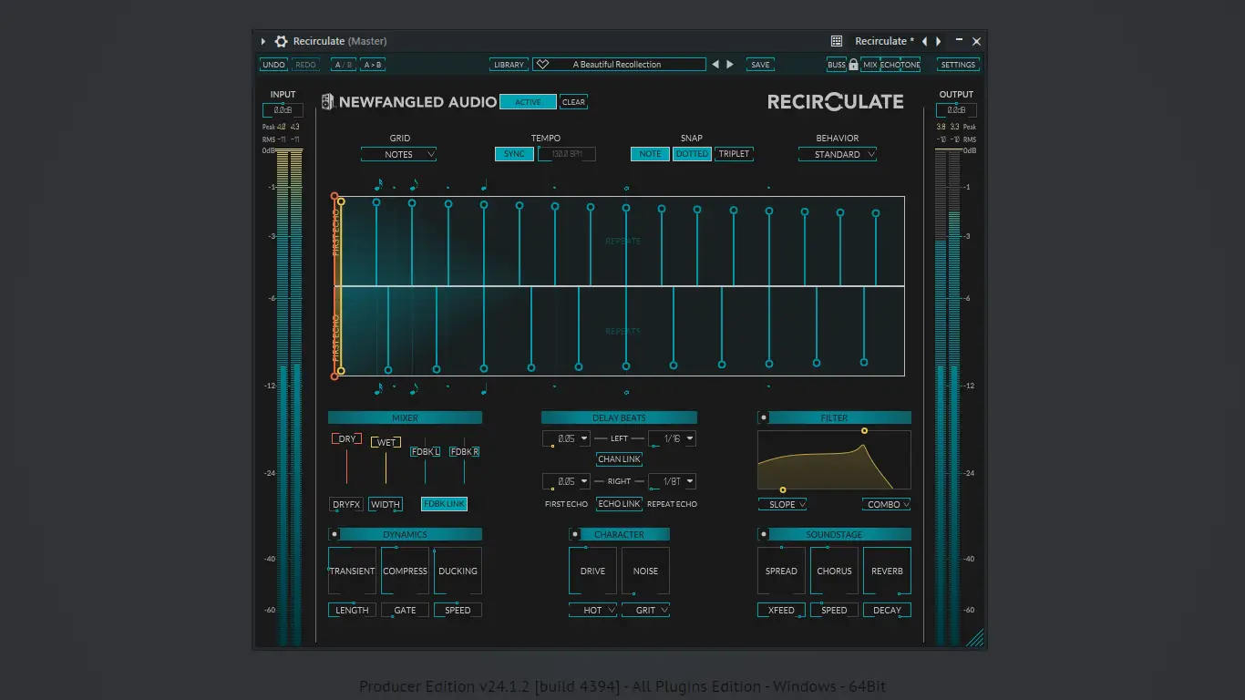The image size is (1245, 700).
Task: Click the lock icon next to BUSS
Action: point(852,64)
